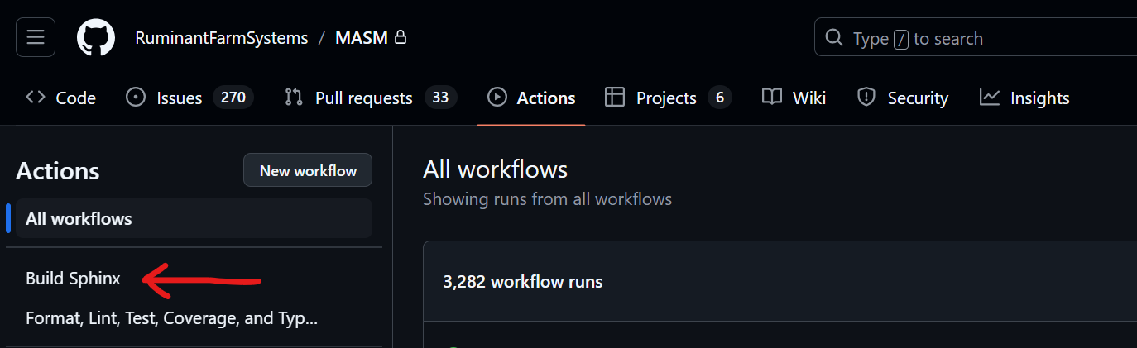The width and height of the screenshot is (1137, 348).
Task: Go to the Wiki tab
Action: coord(794,98)
